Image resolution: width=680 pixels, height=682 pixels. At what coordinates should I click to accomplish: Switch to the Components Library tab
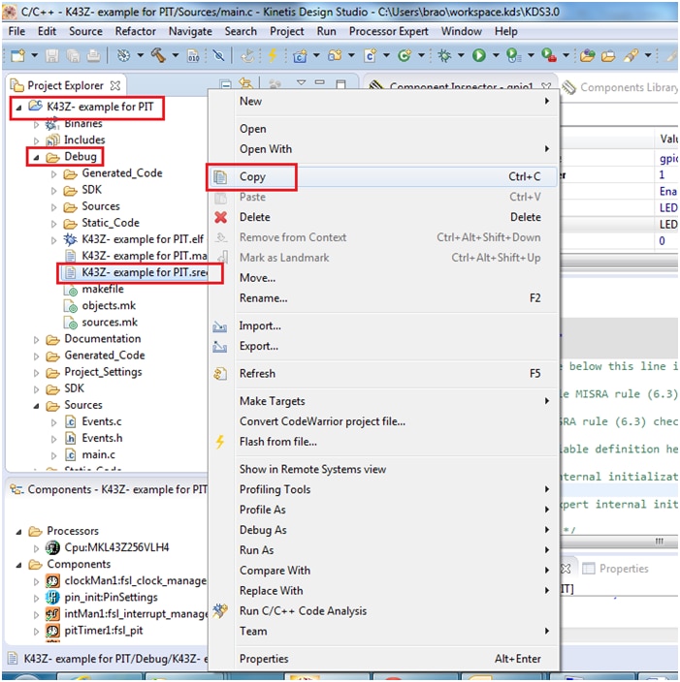tap(620, 87)
